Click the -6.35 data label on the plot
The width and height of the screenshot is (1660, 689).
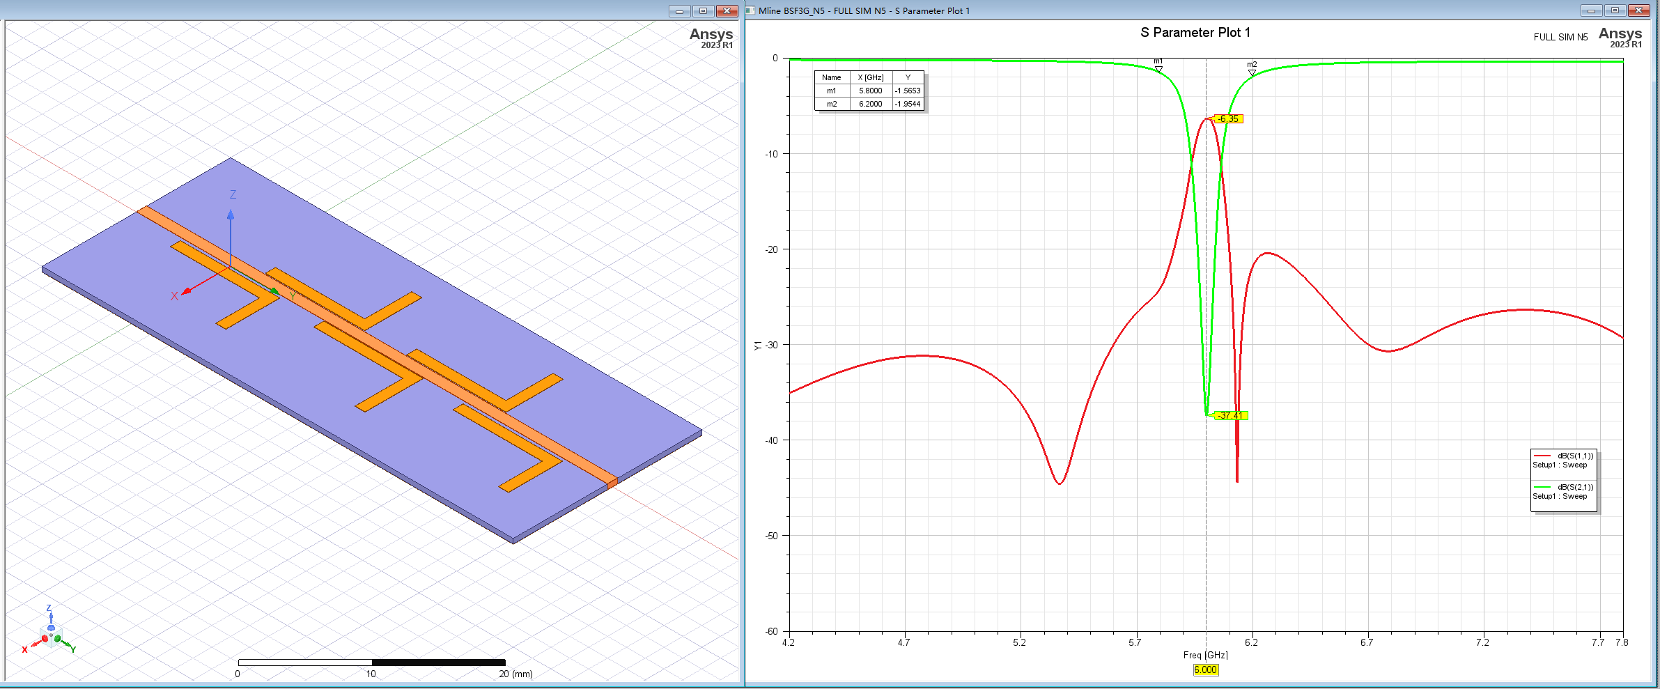click(1228, 119)
